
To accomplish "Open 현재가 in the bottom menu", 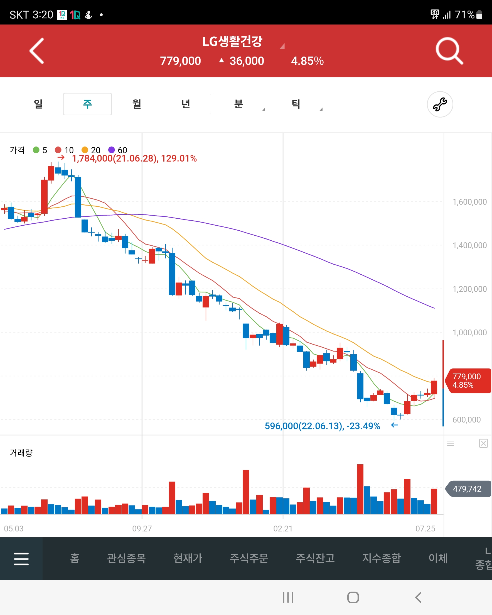I will tap(188, 558).
